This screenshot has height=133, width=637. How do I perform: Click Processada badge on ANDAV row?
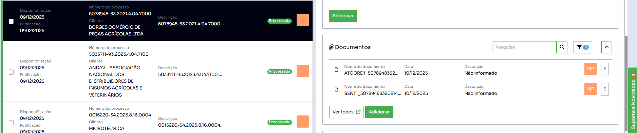tap(280, 72)
